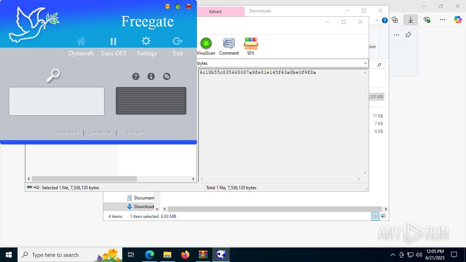
Task: Run VirusScan in WinRAR toolbar
Action: point(206,46)
